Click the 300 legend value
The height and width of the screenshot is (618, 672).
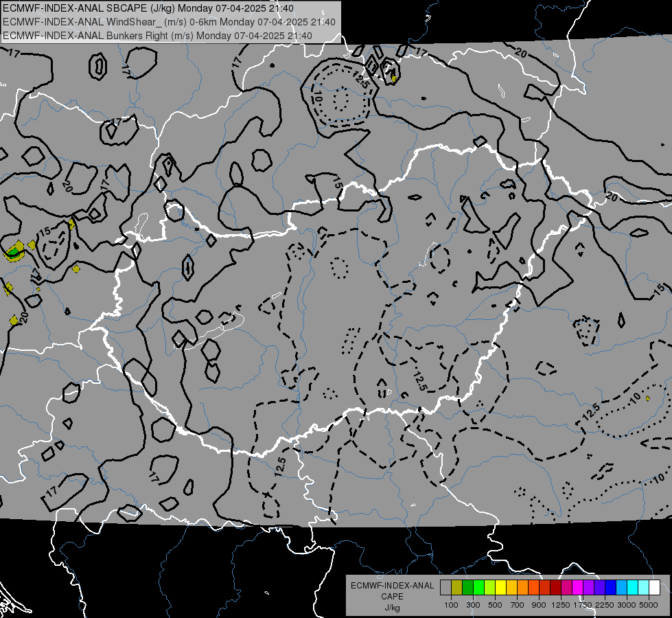pos(473,605)
